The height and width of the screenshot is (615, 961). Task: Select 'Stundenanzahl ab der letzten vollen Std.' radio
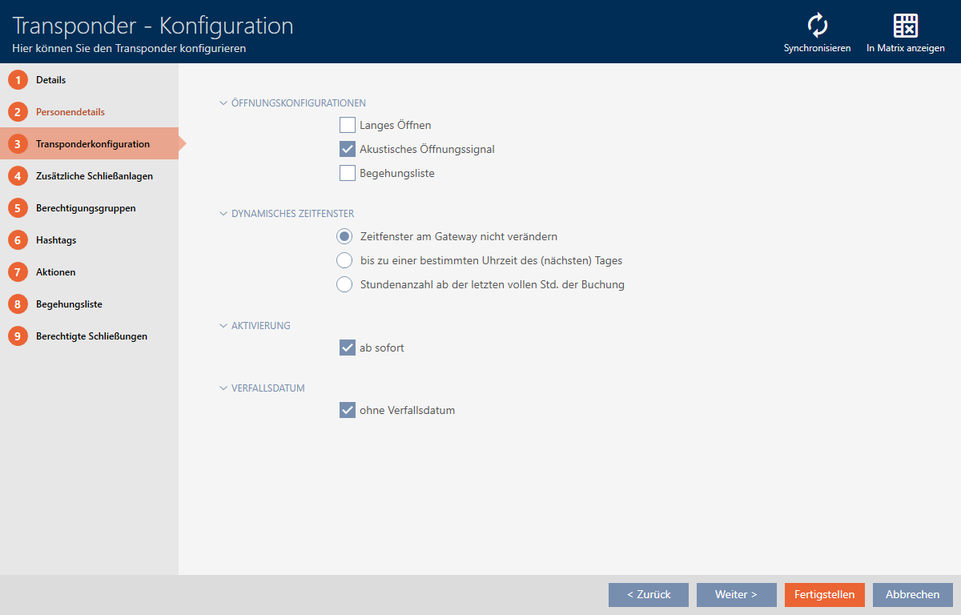[x=344, y=284]
